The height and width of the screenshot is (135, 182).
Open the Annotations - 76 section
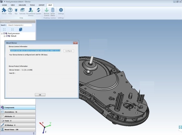tap(18, 112)
